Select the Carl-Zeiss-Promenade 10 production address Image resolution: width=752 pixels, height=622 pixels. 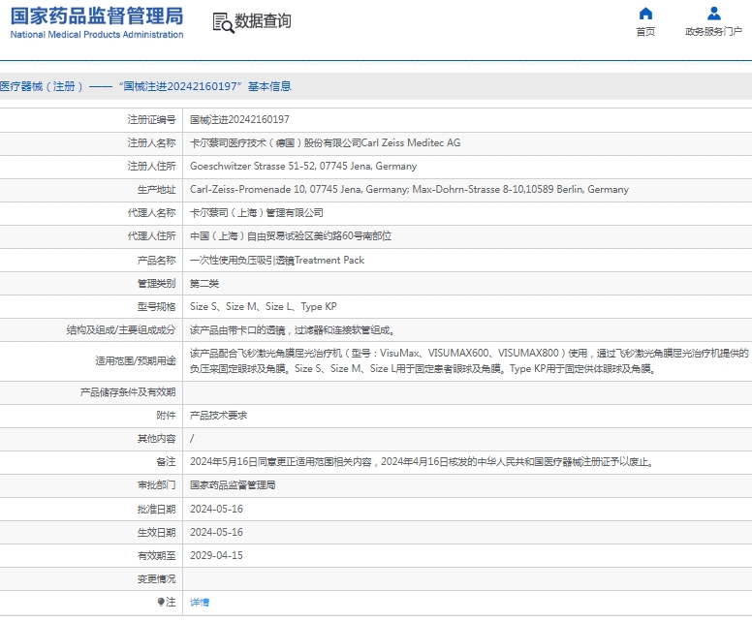coord(409,190)
